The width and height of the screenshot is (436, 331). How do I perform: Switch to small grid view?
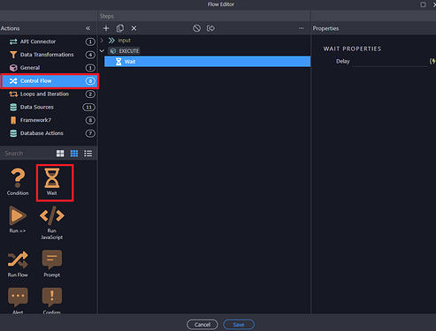point(74,154)
